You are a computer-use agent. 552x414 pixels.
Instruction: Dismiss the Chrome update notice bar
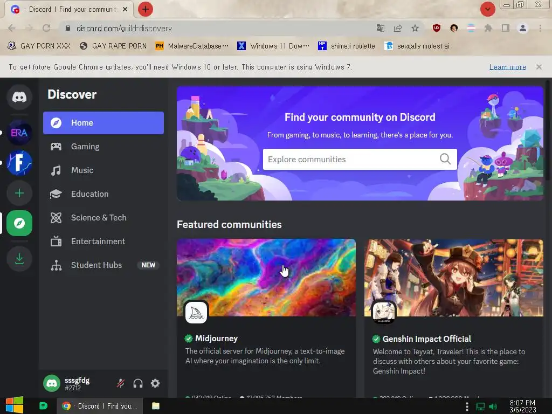click(539, 67)
